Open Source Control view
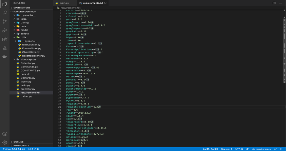Viewport: 286px width, 151px height. click(5, 21)
